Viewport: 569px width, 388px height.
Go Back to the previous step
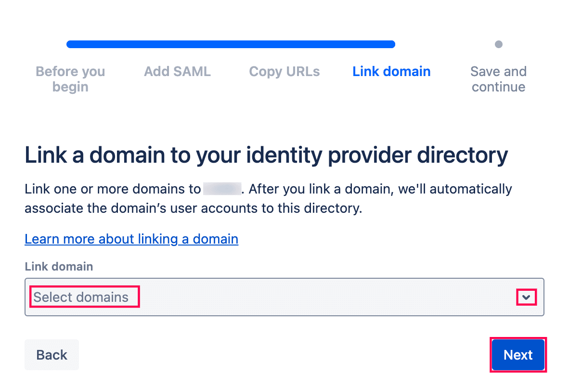click(x=52, y=355)
